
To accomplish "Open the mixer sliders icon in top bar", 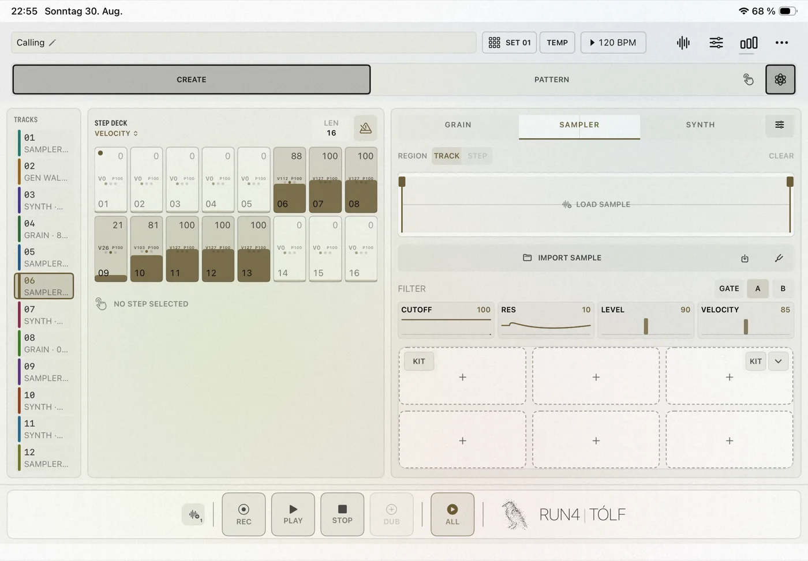I will pyautogui.click(x=716, y=43).
